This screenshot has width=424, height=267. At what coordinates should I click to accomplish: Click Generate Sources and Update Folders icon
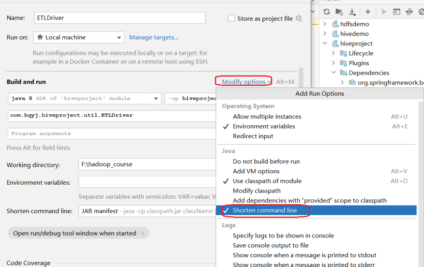tap(339, 11)
